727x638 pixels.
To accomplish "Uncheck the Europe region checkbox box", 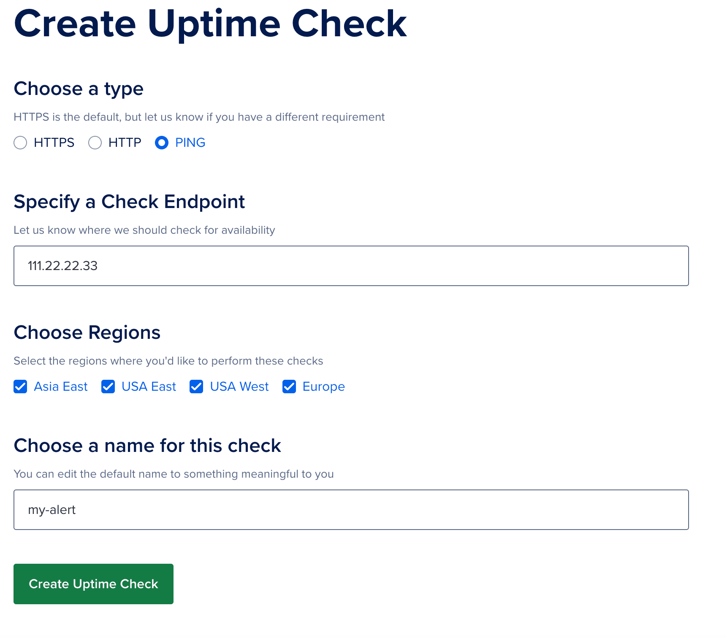I will click(289, 387).
